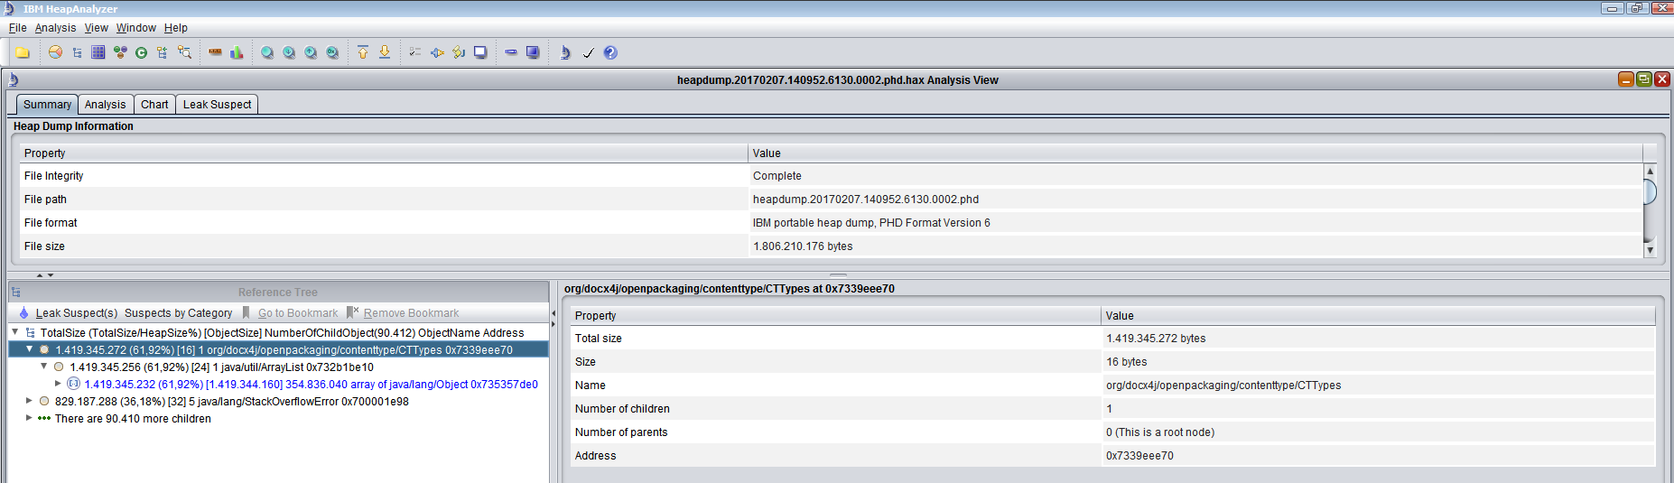This screenshot has height=483, width=1674.
Task: Switch to the Chart tab
Action: point(154,105)
